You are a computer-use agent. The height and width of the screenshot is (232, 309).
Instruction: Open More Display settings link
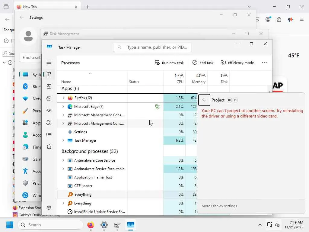(219, 206)
